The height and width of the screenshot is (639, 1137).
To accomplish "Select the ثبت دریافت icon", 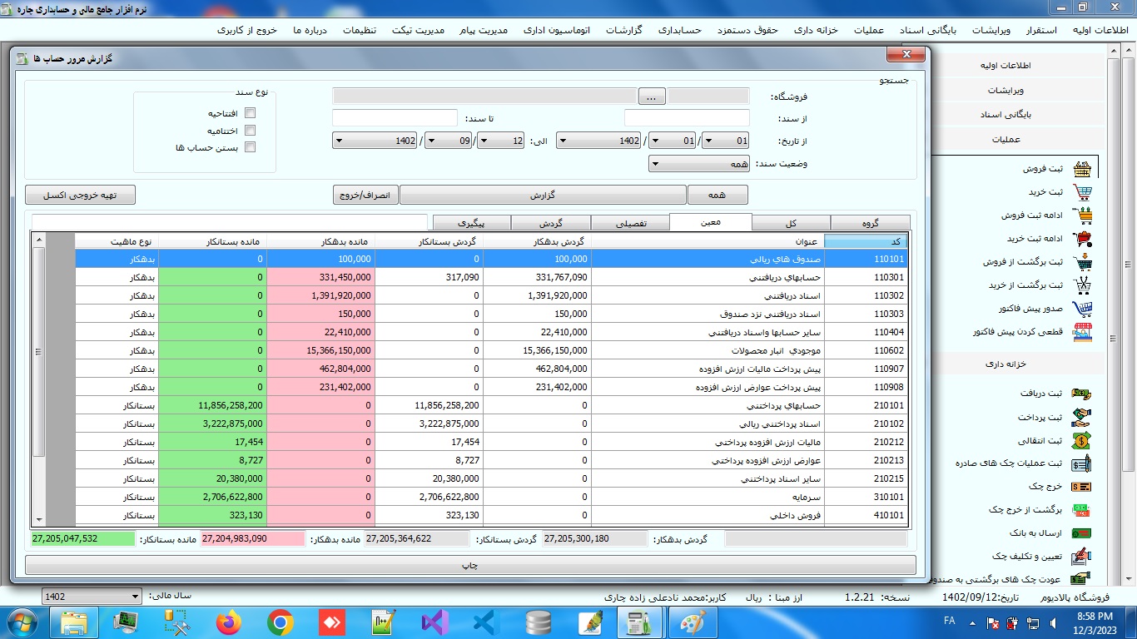I will (x=1081, y=394).
